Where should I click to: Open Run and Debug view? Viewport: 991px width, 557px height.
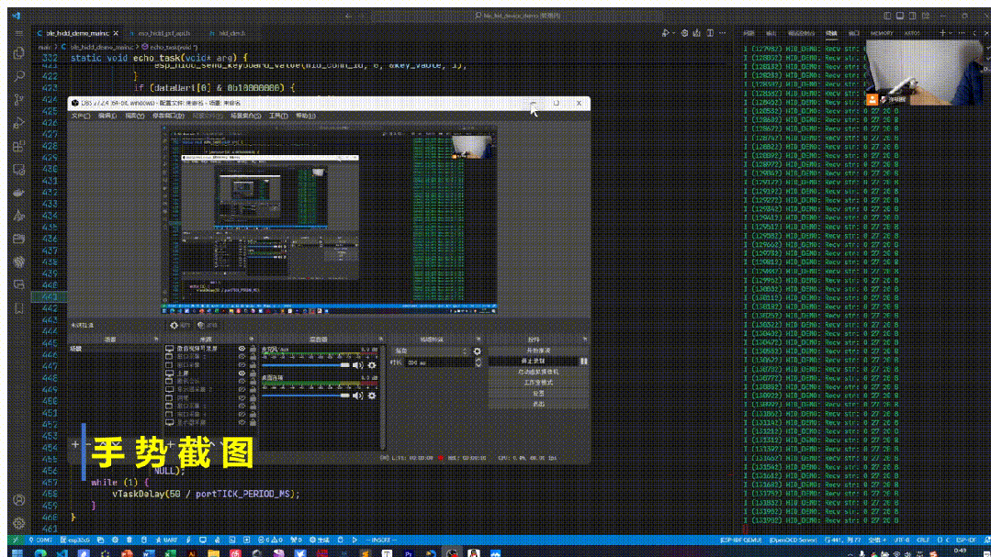pos(18,123)
